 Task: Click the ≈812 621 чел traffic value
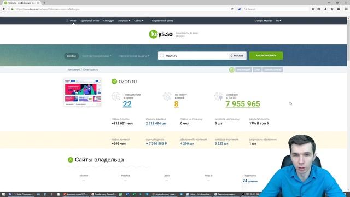click(x=122, y=123)
